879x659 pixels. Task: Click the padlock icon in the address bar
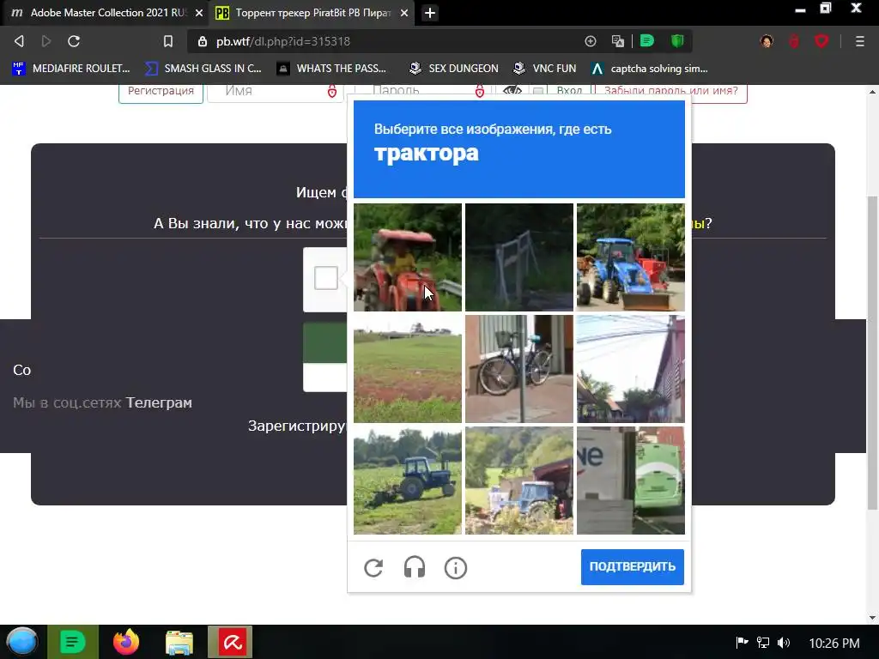point(203,41)
